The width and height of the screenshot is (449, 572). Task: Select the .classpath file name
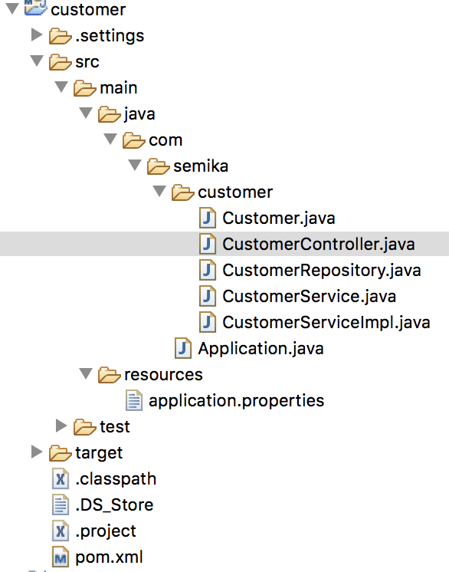point(116,479)
